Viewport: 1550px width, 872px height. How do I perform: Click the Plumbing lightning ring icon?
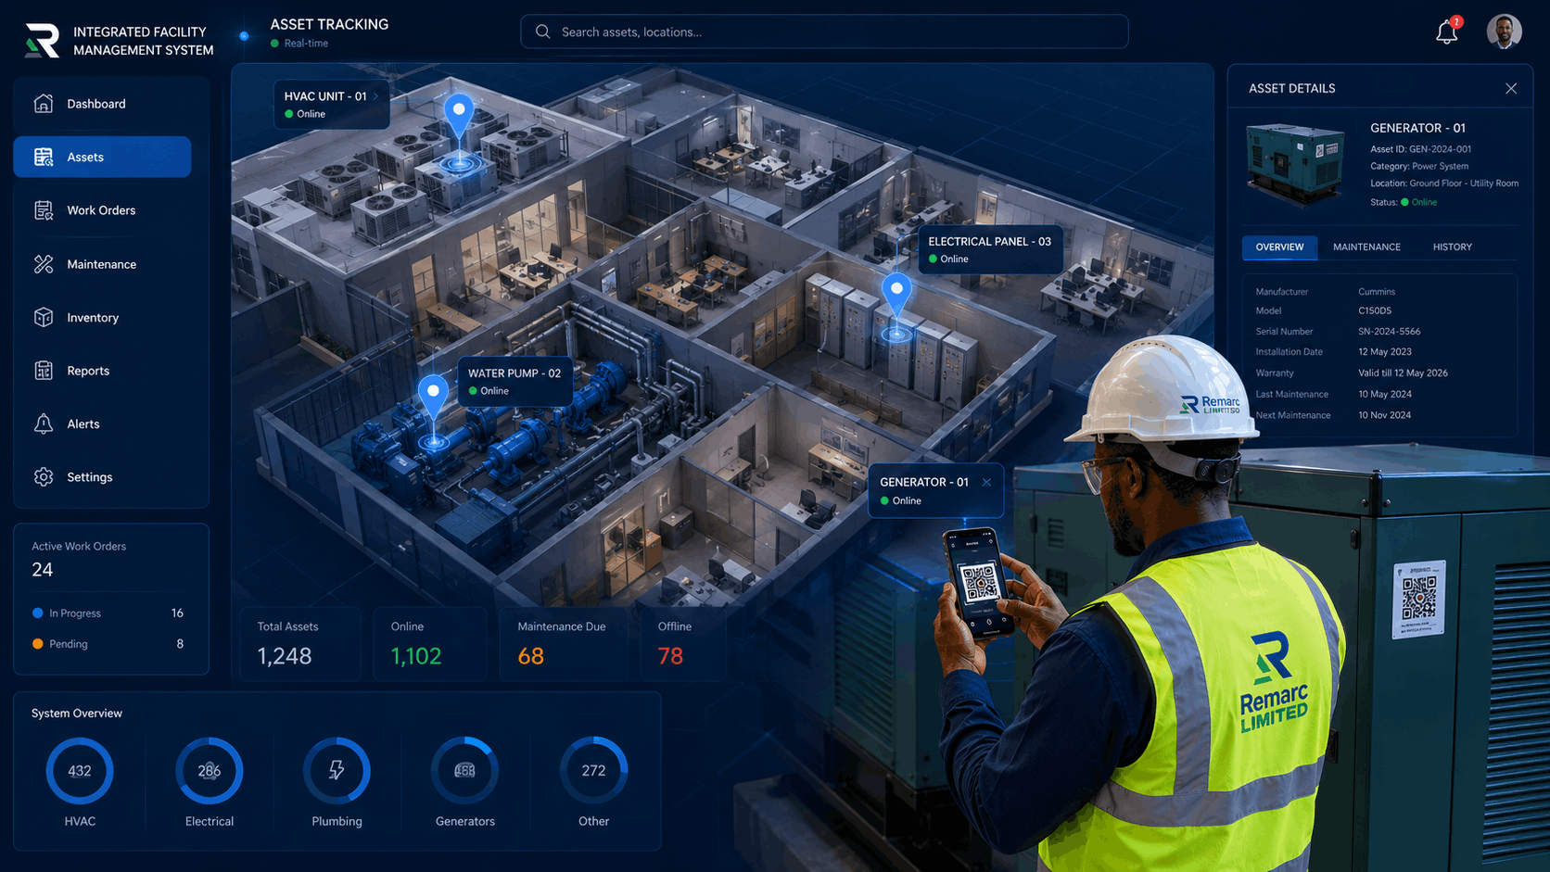(337, 770)
